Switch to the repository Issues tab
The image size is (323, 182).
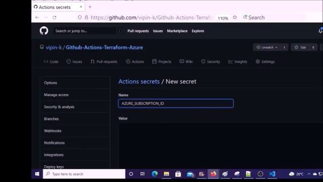pos(74,62)
